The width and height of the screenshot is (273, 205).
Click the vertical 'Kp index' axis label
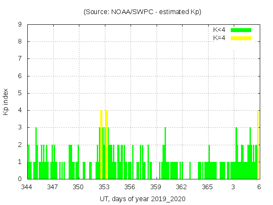point(6,102)
